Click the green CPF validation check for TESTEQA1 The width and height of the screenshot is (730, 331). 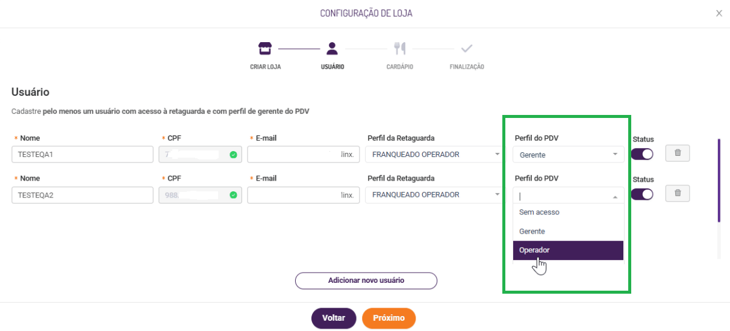click(x=233, y=155)
